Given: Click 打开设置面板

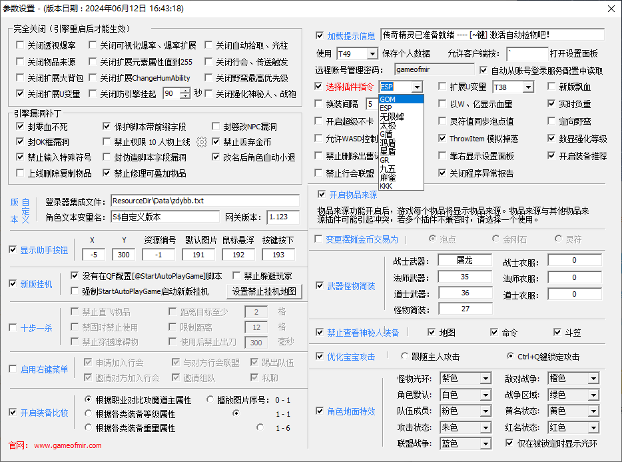Looking at the screenshot, I should point(574,53).
